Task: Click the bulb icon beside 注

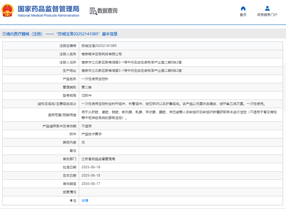Action: 71,200
